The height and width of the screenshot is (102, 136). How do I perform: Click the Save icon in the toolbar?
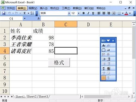(4, 13)
